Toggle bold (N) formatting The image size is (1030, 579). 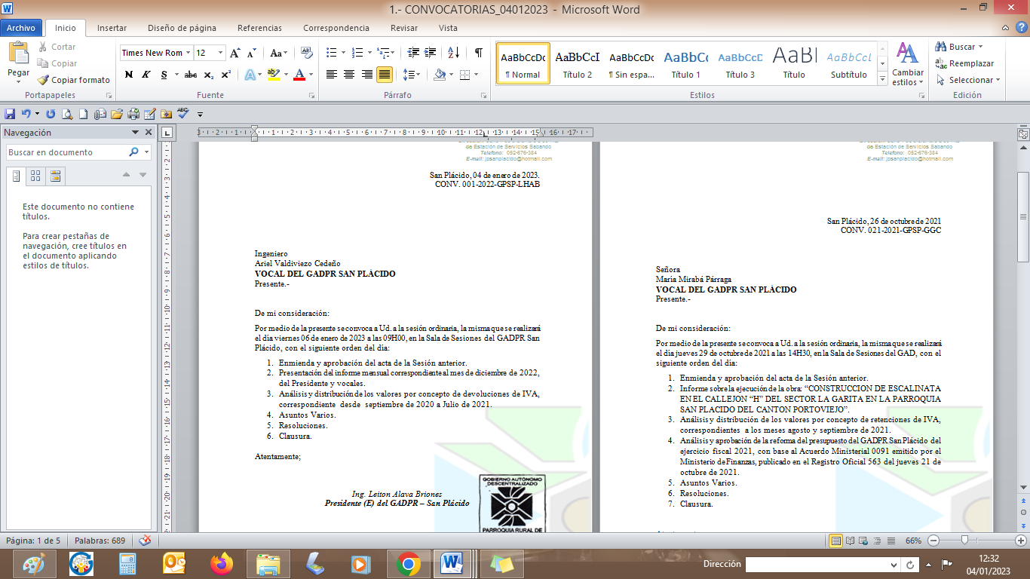(128, 75)
